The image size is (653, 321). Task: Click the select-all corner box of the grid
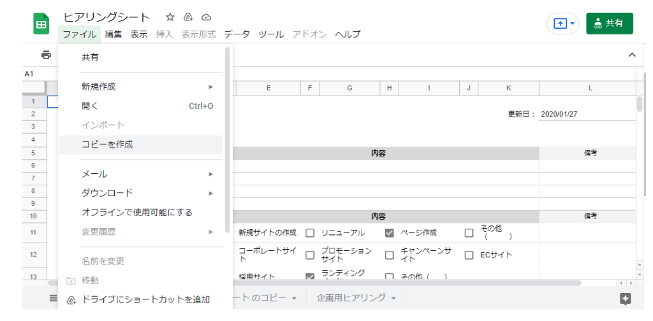[34, 88]
